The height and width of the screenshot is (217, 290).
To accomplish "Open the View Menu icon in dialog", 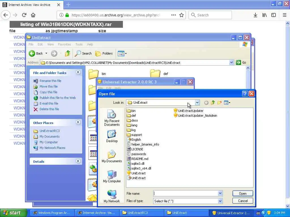I will (x=227, y=103).
